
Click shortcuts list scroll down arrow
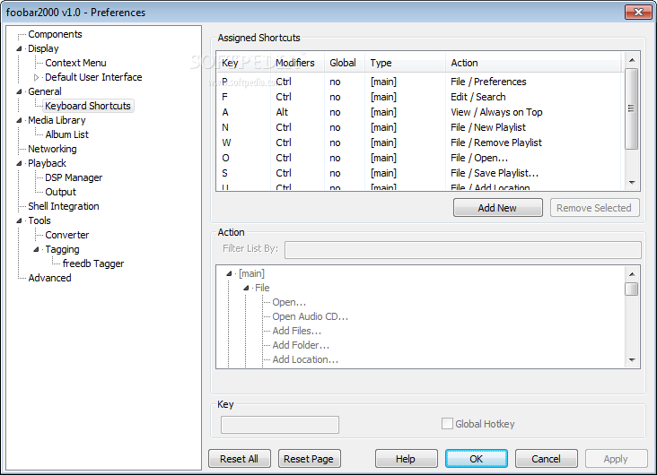click(x=632, y=183)
